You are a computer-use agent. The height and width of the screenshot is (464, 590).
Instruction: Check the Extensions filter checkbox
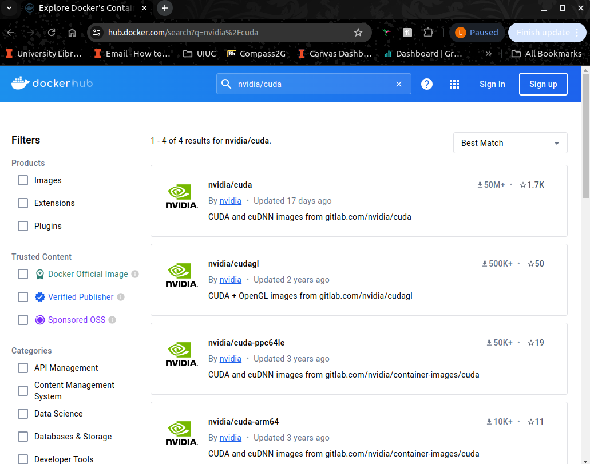click(23, 203)
